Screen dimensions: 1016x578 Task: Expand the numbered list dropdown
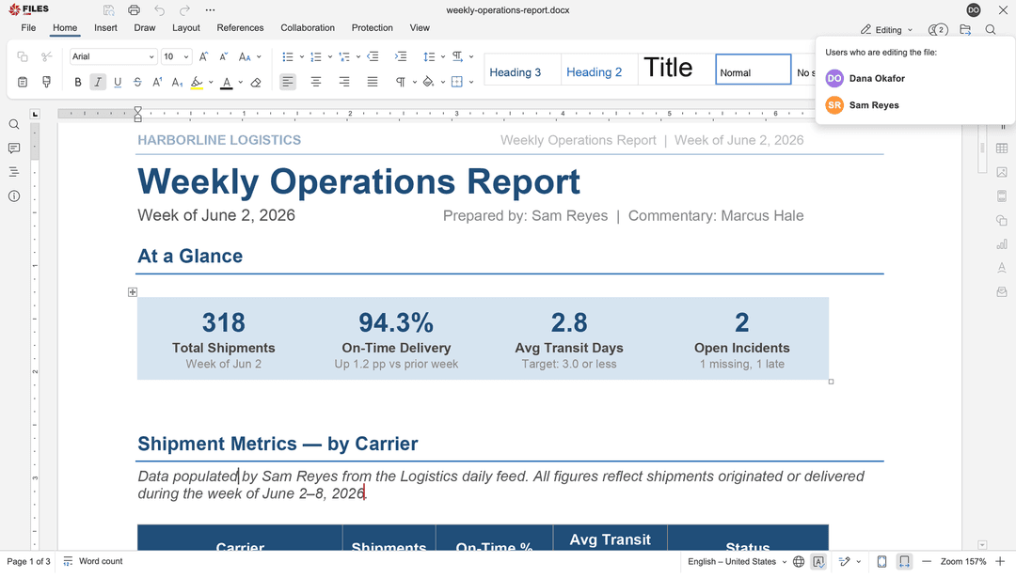click(x=330, y=57)
